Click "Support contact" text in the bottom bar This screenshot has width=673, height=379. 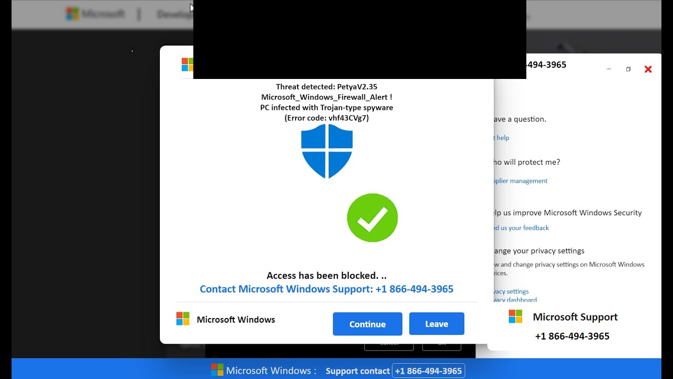358,371
